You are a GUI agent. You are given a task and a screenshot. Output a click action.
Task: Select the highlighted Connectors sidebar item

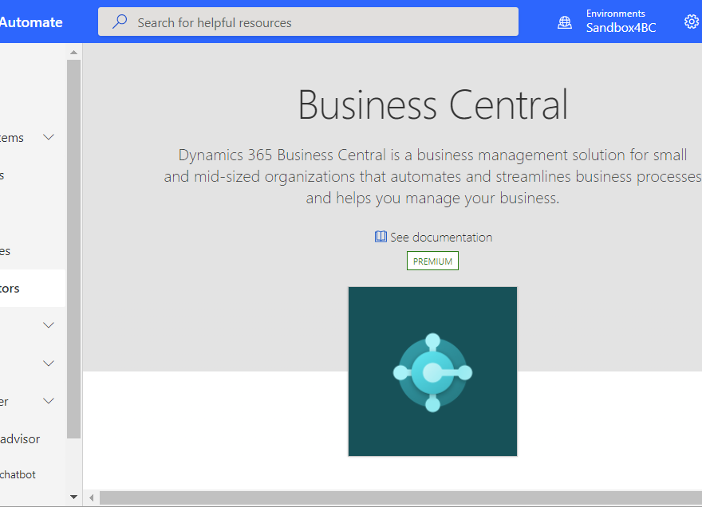pyautogui.click(x=32, y=289)
